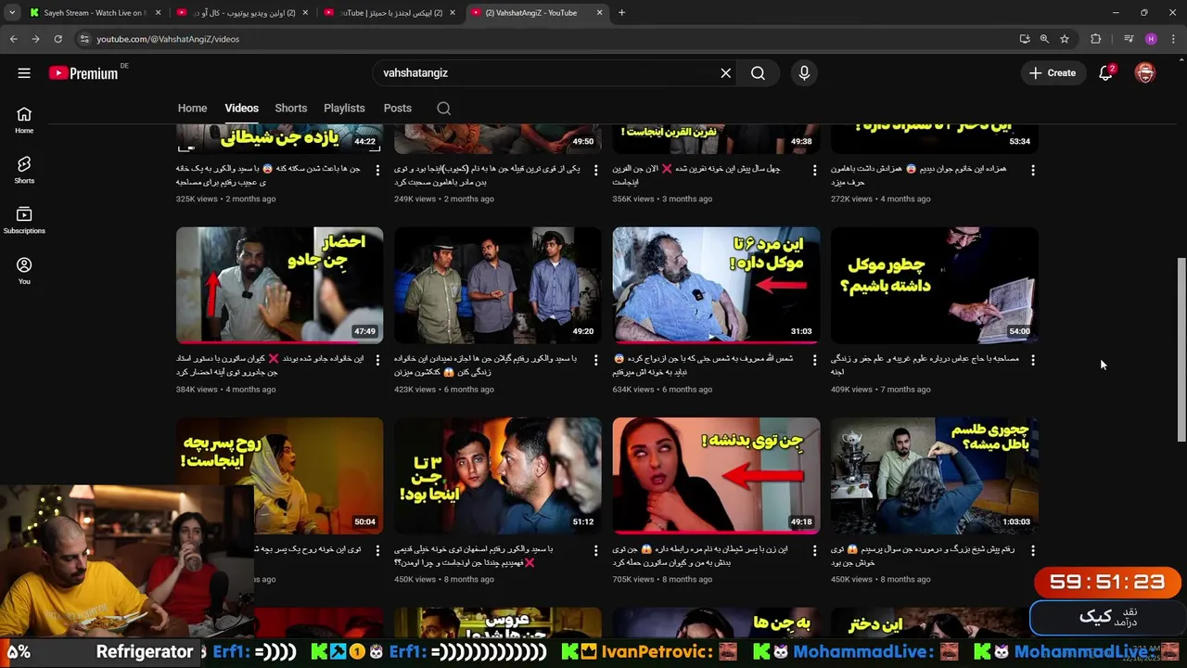Play the 44:22 duration video thumbnail
Image resolution: width=1187 pixels, height=668 pixels.
coord(279,138)
